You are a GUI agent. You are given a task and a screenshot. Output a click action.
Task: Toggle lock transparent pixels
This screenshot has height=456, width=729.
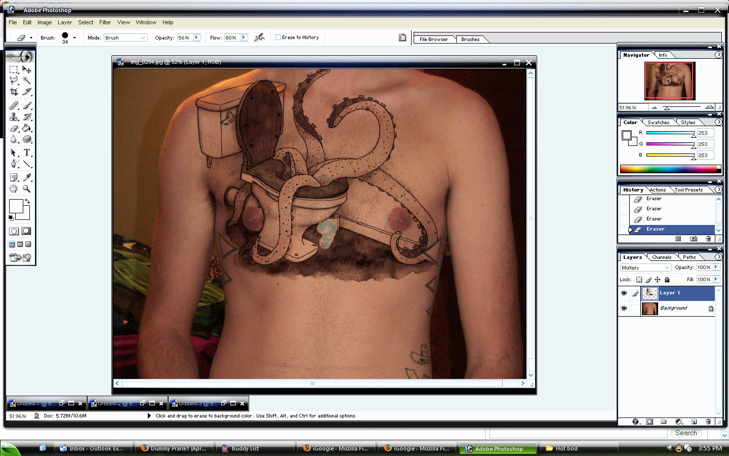[639, 280]
